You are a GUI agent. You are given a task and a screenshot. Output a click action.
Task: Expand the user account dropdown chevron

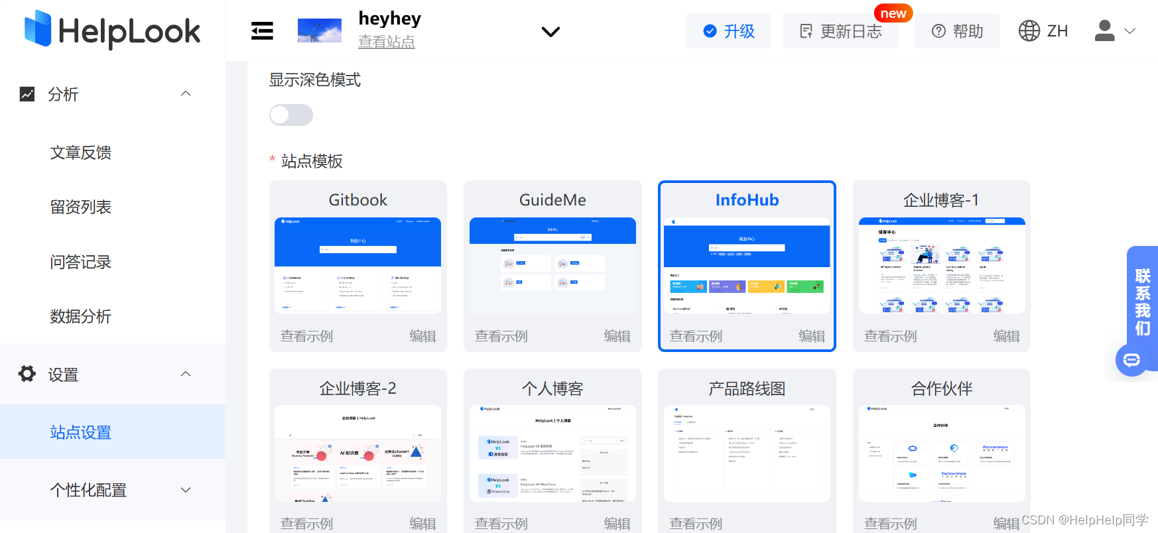[1130, 31]
